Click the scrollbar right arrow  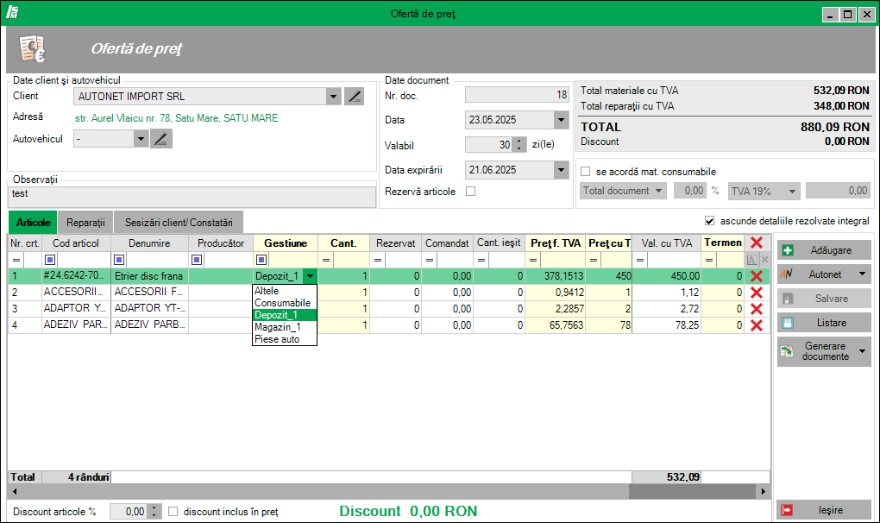[x=764, y=492]
